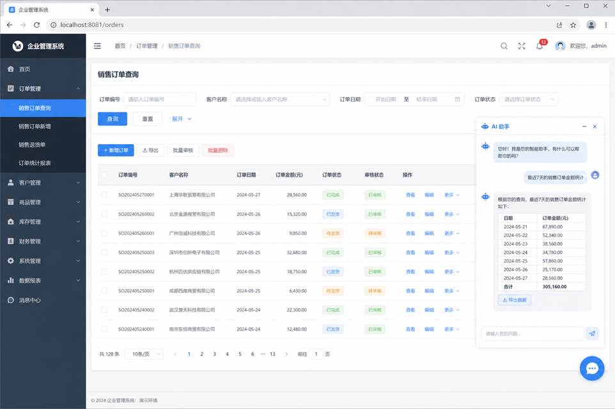Check the row SO202405270001

click(x=104, y=195)
